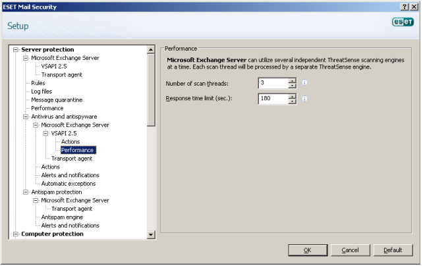Select Microsoft Exchange Server under Antivirus and antispyware
423x266 pixels.
[75, 125]
